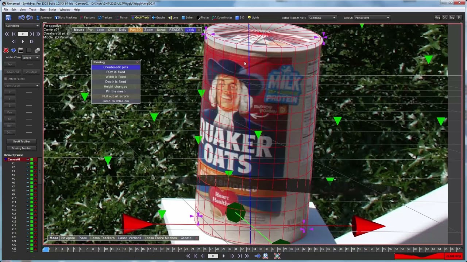Click the RENDER button in viewport bar
This screenshot has height=262, width=467.
click(x=176, y=29)
